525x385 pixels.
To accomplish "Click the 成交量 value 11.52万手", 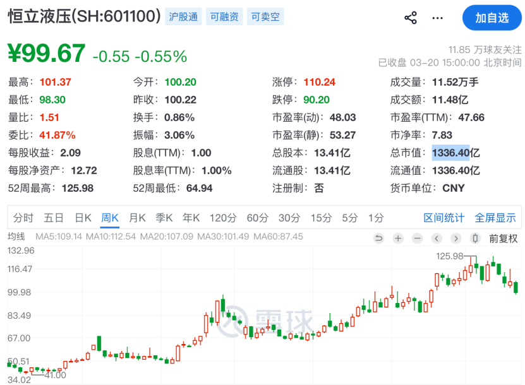I will point(455,82).
